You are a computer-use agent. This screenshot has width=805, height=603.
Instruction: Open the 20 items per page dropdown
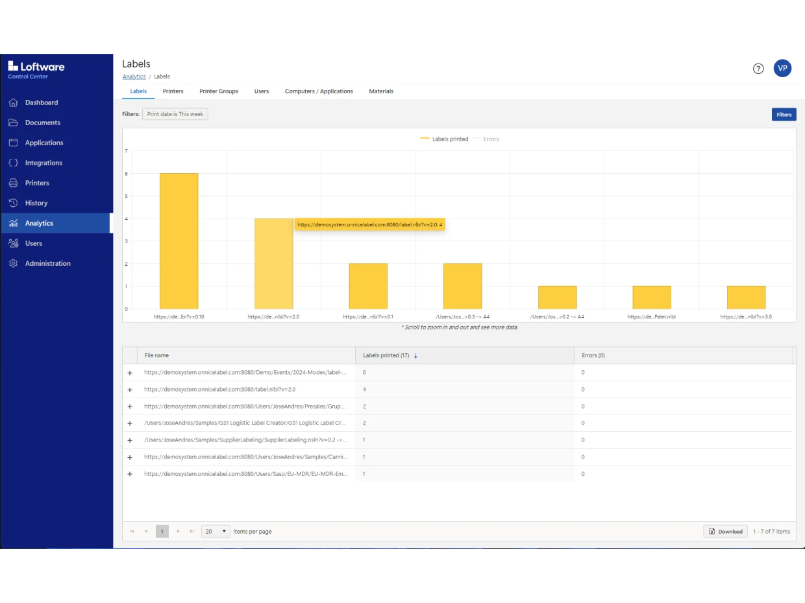pyautogui.click(x=216, y=531)
